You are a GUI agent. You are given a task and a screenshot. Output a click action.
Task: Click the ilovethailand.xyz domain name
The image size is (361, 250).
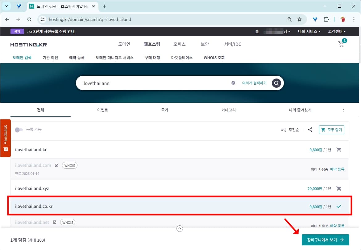[32, 188]
